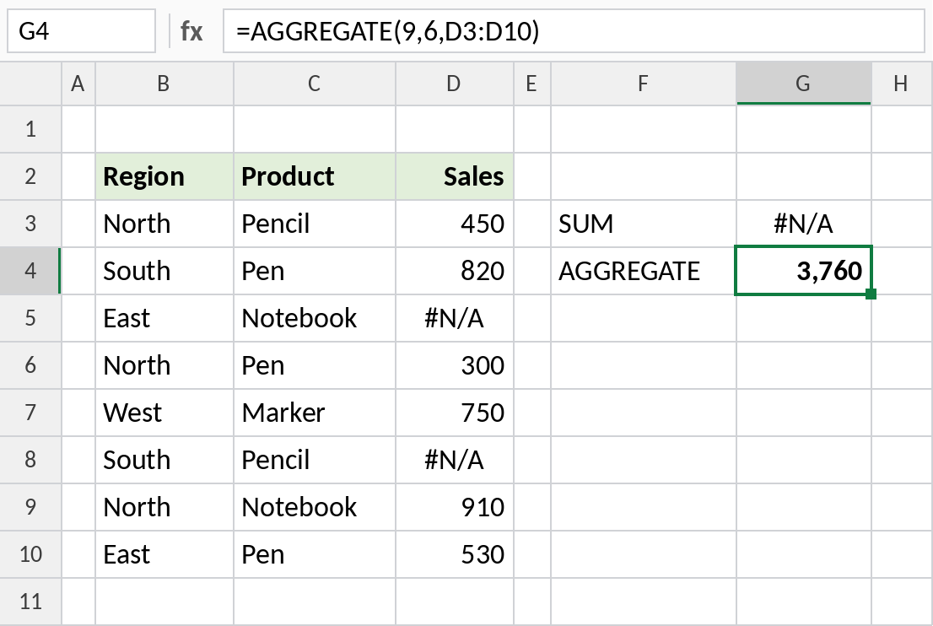
Task: Select row 4 header
Action: tap(30, 271)
